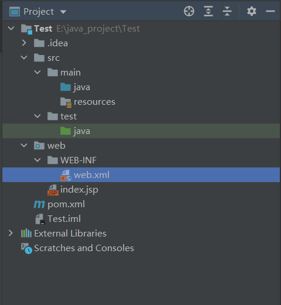
Task: Click the Expand All toolbar icon
Action: click(x=208, y=11)
